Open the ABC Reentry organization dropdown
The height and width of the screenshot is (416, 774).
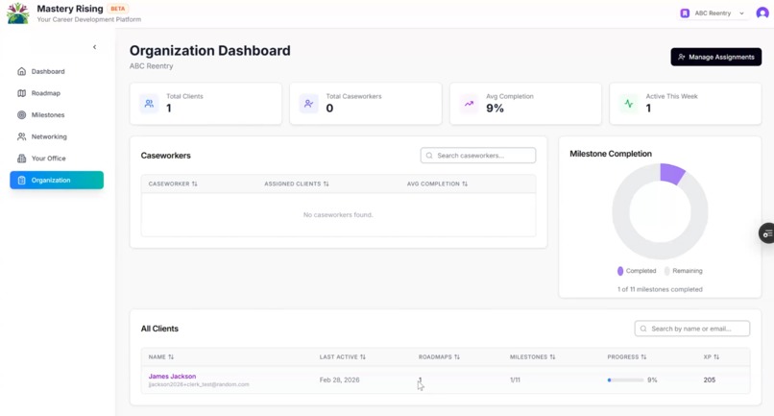coord(713,13)
